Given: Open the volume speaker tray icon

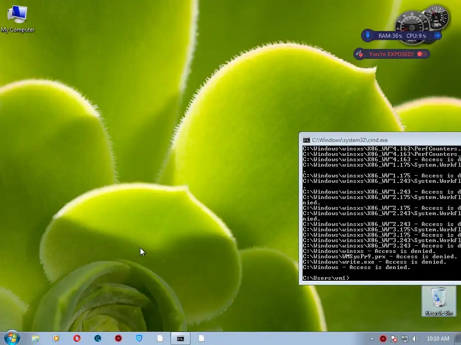Looking at the screenshot, I should [415, 339].
